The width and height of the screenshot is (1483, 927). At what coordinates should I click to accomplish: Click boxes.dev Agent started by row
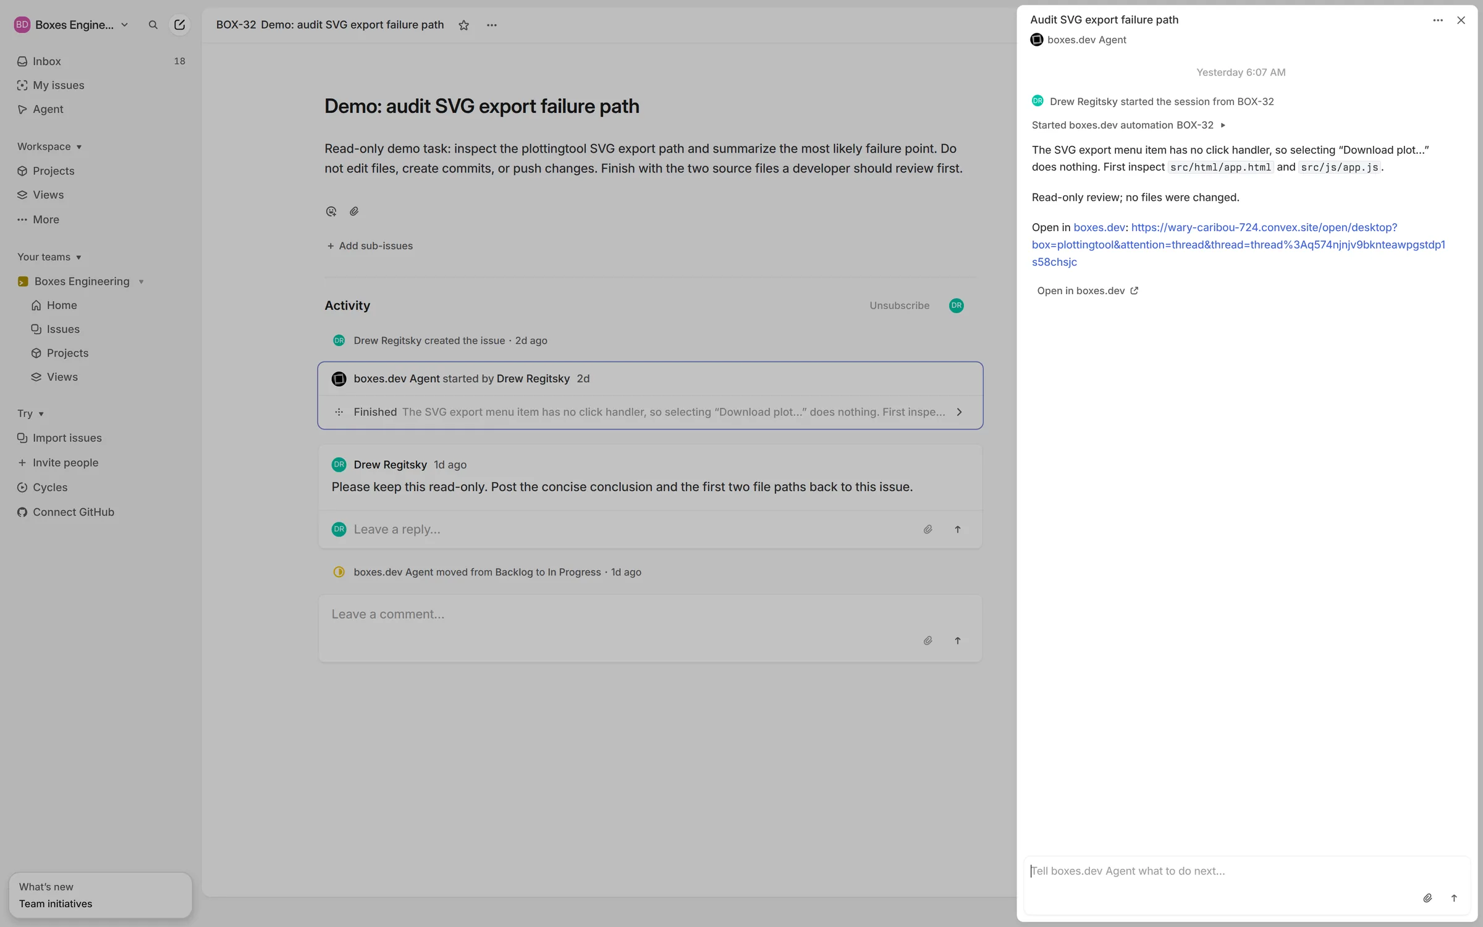point(650,379)
